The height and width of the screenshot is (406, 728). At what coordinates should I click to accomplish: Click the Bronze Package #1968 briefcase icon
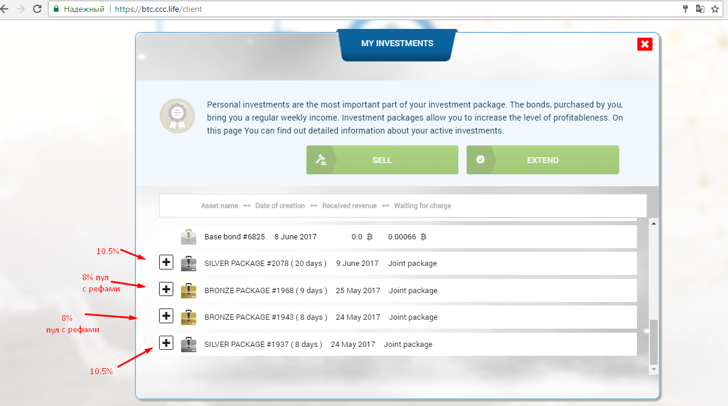click(189, 290)
